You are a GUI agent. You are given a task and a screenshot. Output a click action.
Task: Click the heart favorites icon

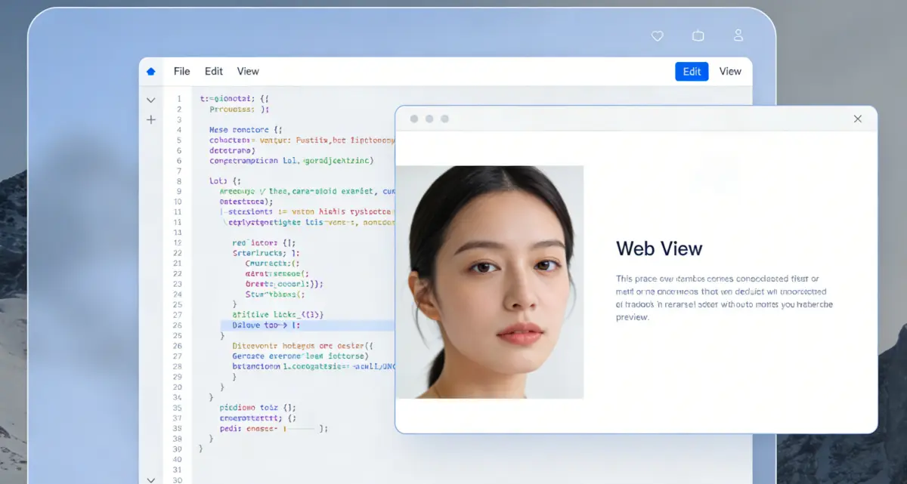click(x=657, y=35)
